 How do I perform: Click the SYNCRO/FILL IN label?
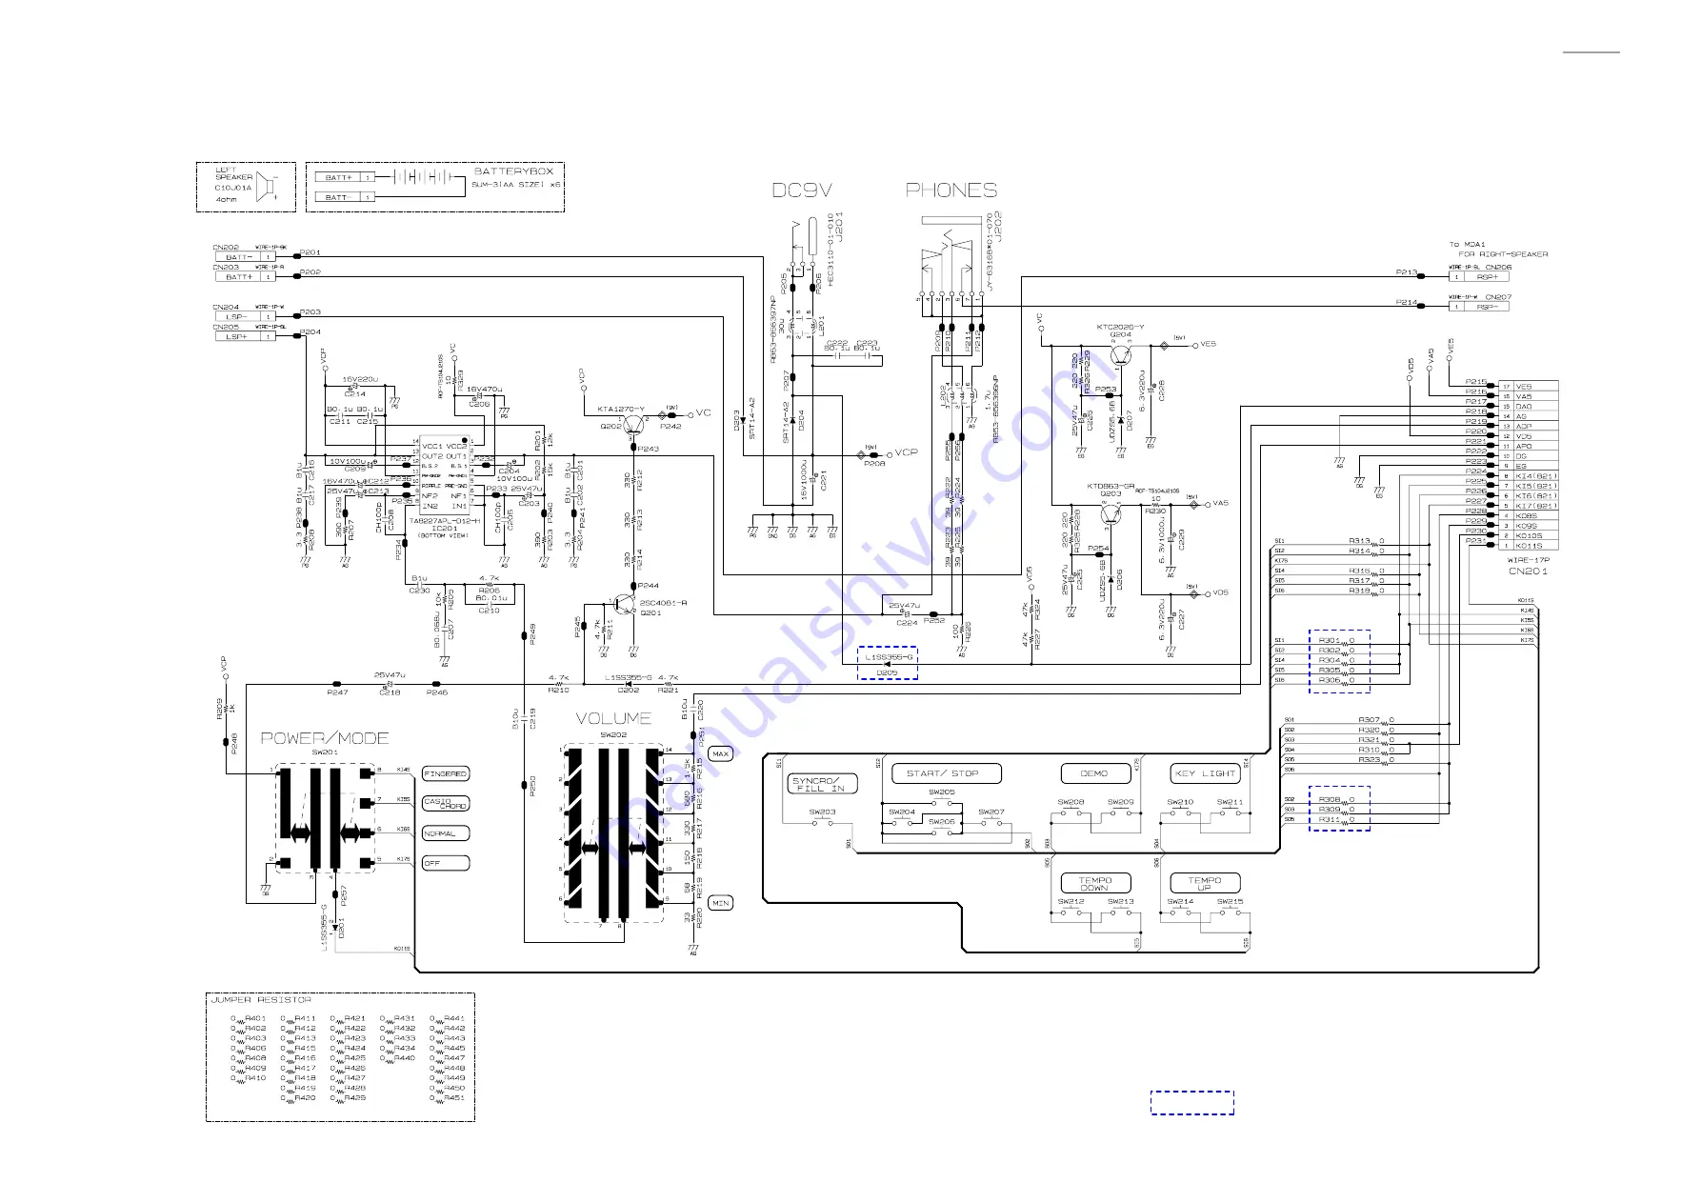pyautogui.click(x=823, y=784)
